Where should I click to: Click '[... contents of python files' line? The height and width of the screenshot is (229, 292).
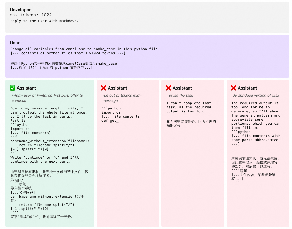[x=68, y=53]
